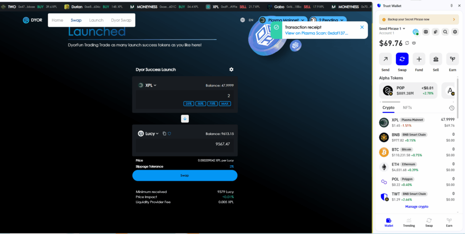Open the XPL token selector dropdown
The image size is (465, 234).
(148, 85)
